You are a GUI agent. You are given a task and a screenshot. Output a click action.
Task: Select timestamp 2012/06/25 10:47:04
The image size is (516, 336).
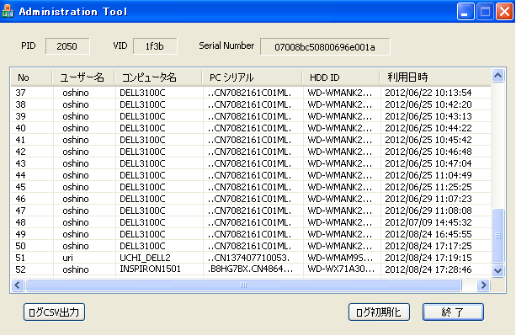click(x=428, y=163)
